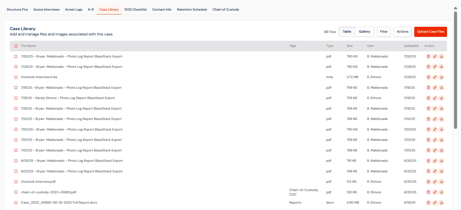Edit the Overlook Interview.m4a file
The image size is (461, 210).
click(x=435, y=77)
